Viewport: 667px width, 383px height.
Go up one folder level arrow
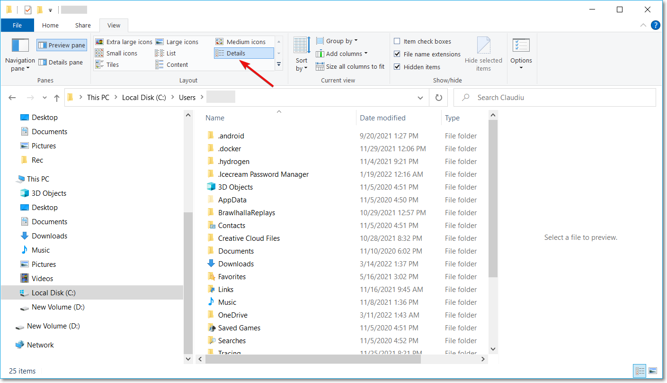tap(57, 98)
